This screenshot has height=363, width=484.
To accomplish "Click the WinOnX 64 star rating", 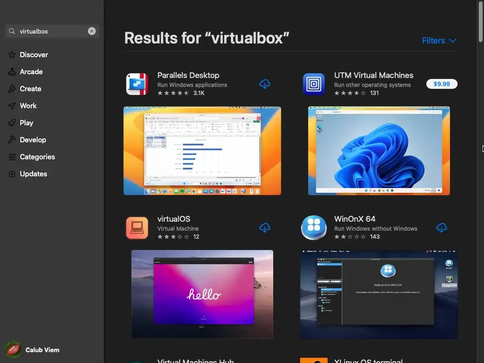I will pos(350,237).
